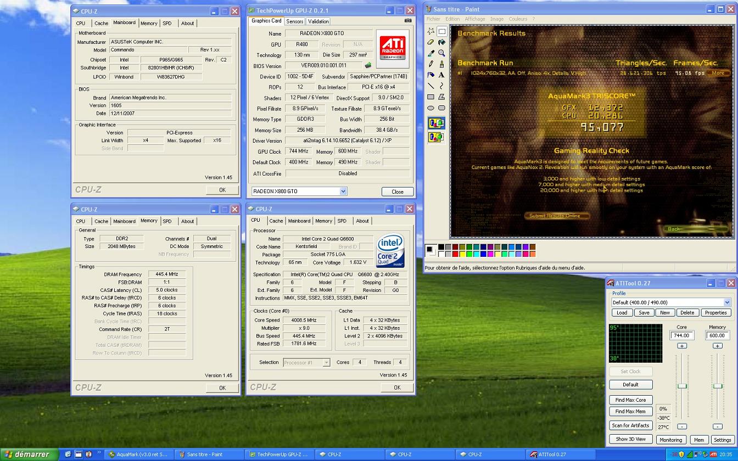Viewport: 738px width, 461px height.
Task: Select the Airbrush tool in Paint
Action: click(431, 75)
